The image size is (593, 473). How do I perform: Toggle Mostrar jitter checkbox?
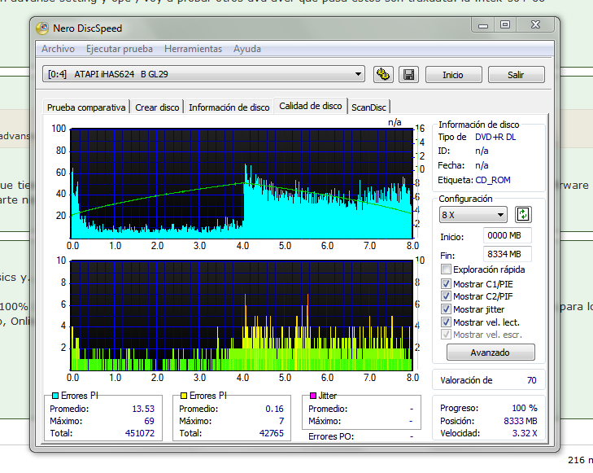click(x=446, y=309)
